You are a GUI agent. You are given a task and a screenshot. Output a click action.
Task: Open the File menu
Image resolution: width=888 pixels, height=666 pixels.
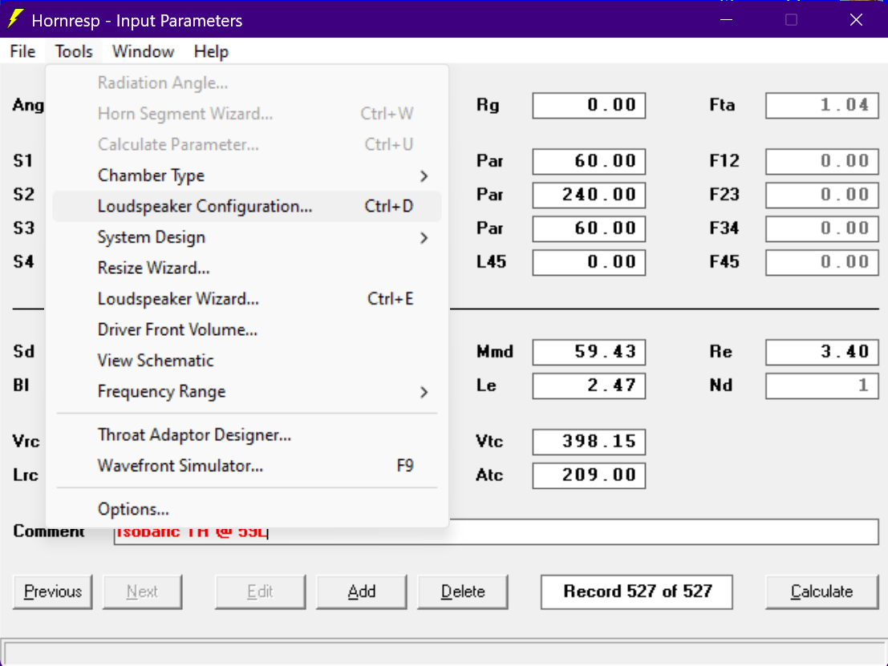22,51
